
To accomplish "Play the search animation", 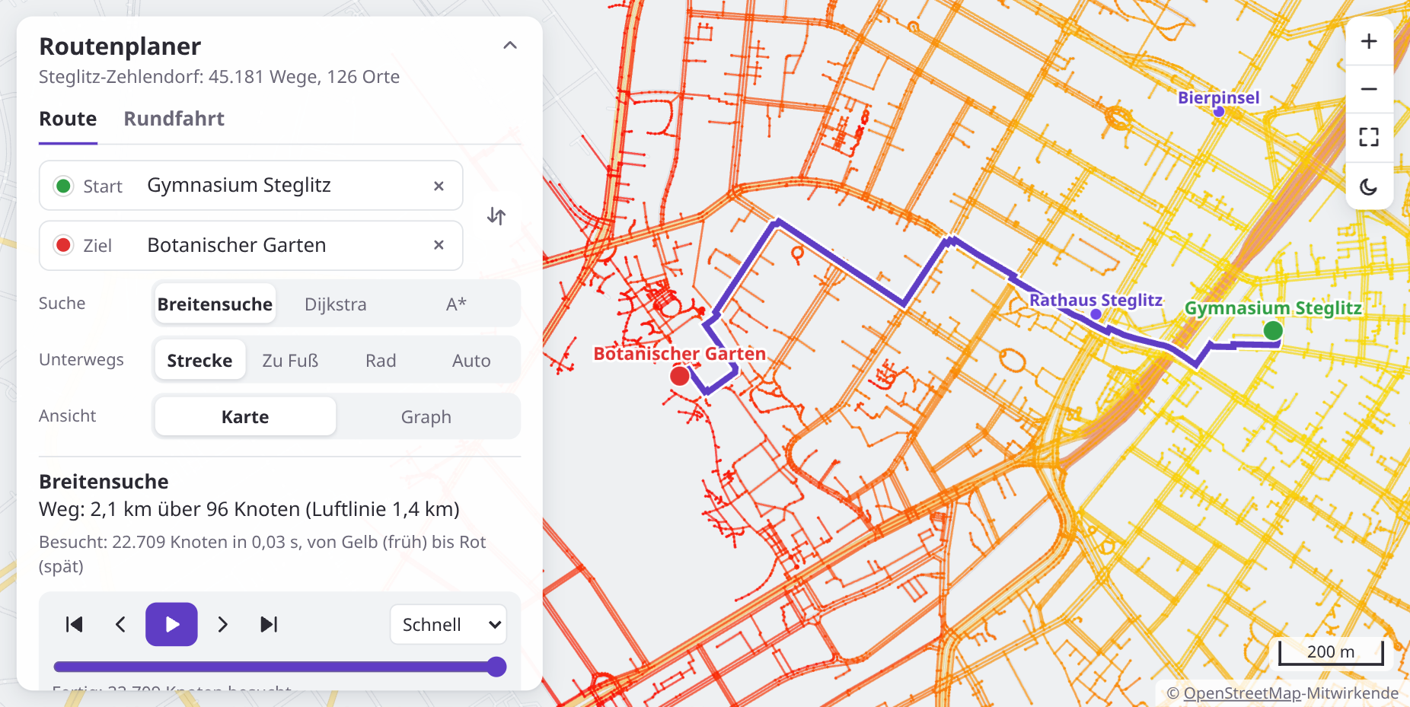I will coord(171,624).
